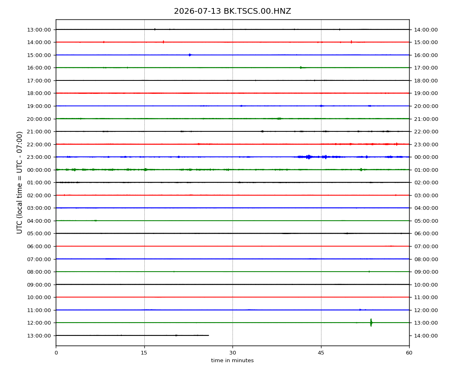Image resolution: width=465 pixels, height=384 pixels.
Task: Click the blue burst on 23:00:00 trace
Action: click(x=309, y=157)
